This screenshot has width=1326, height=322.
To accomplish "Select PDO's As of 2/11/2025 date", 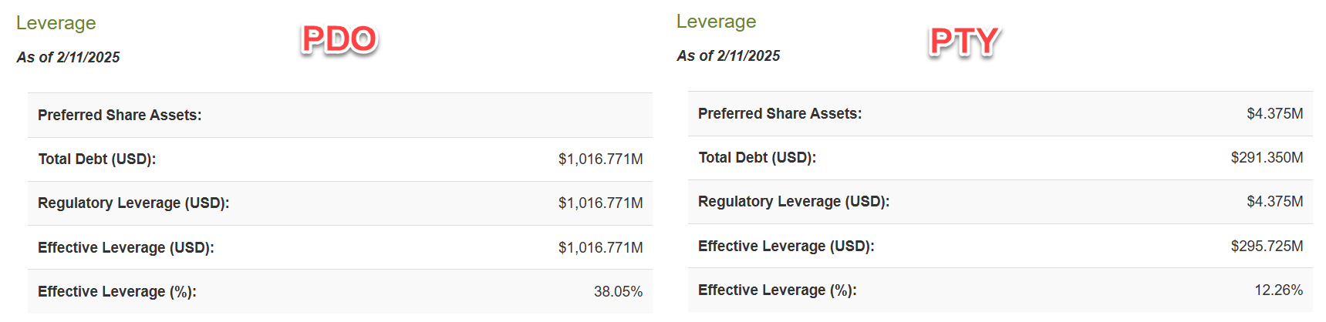I will (68, 57).
